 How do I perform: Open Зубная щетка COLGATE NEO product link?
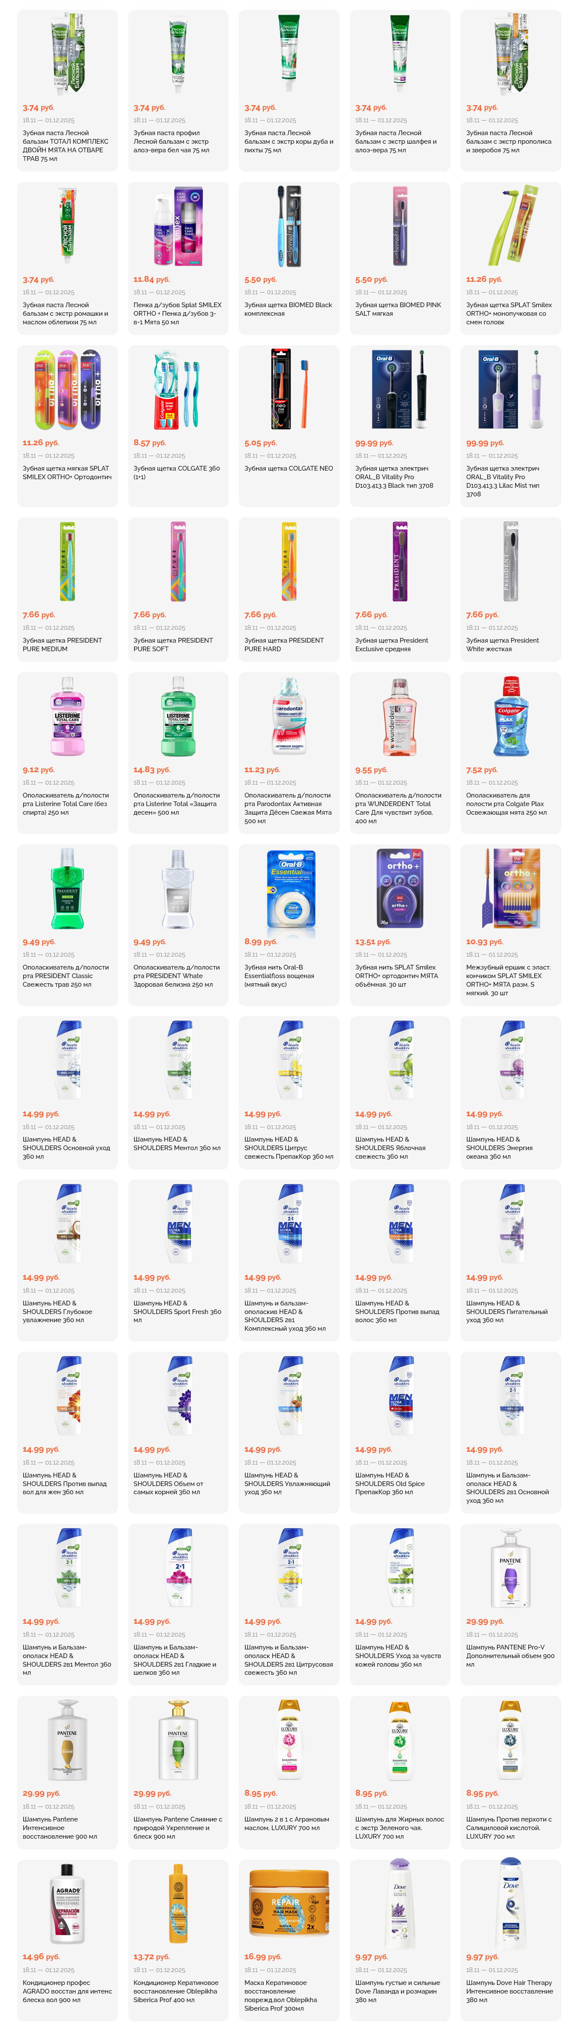coord(289,469)
